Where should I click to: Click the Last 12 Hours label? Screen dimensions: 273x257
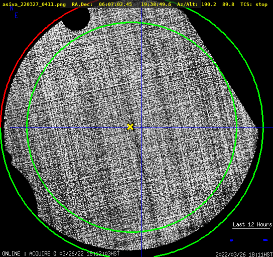(x=252, y=224)
